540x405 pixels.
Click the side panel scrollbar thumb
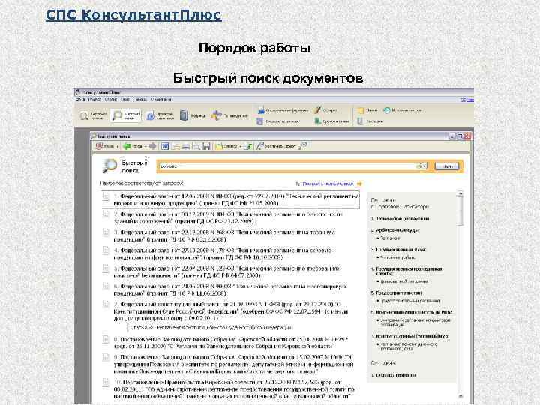tap(460, 211)
